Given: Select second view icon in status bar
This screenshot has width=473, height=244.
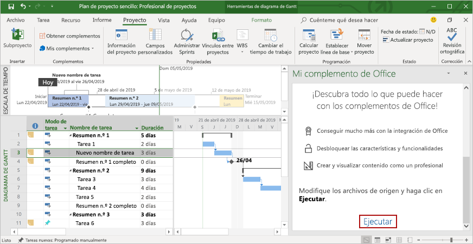Looking at the screenshot, I should tap(378, 240).
